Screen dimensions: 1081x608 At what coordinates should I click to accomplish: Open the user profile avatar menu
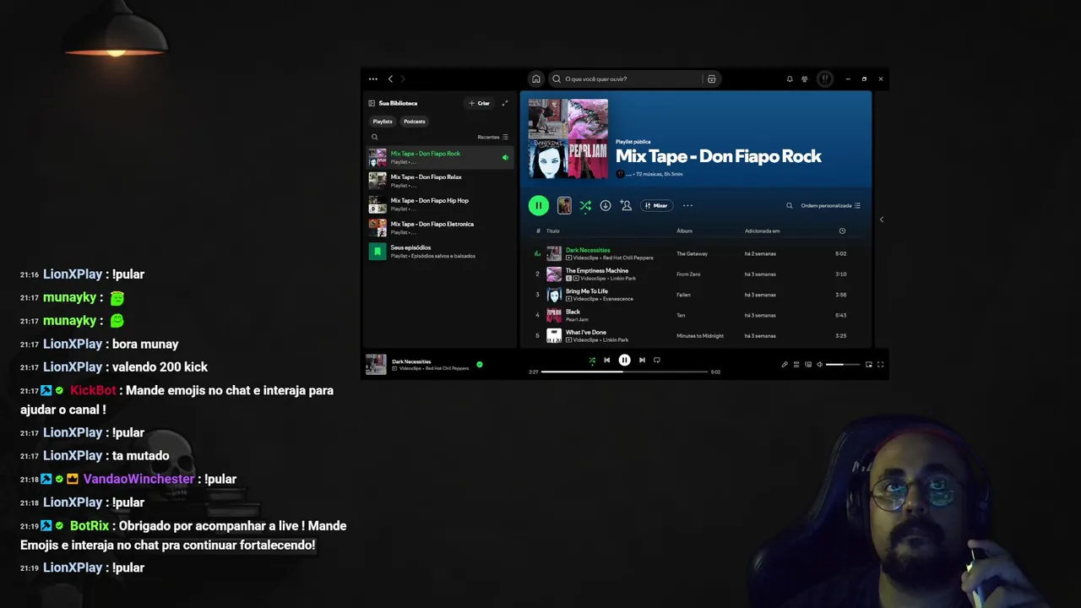pos(825,79)
